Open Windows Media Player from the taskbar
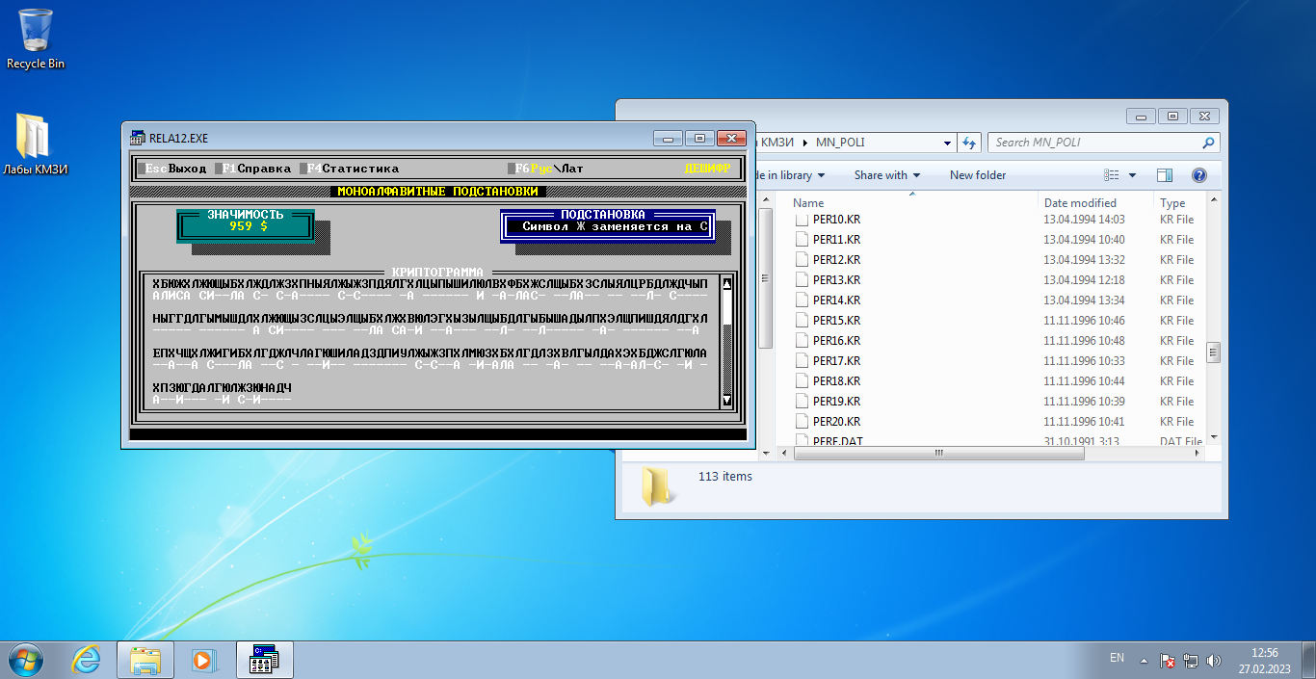The width and height of the screenshot is (1316, 679). click(x=203, y=660)
